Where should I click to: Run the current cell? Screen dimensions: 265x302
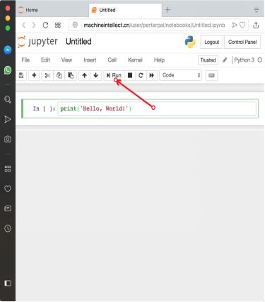[x=114, y=75]
